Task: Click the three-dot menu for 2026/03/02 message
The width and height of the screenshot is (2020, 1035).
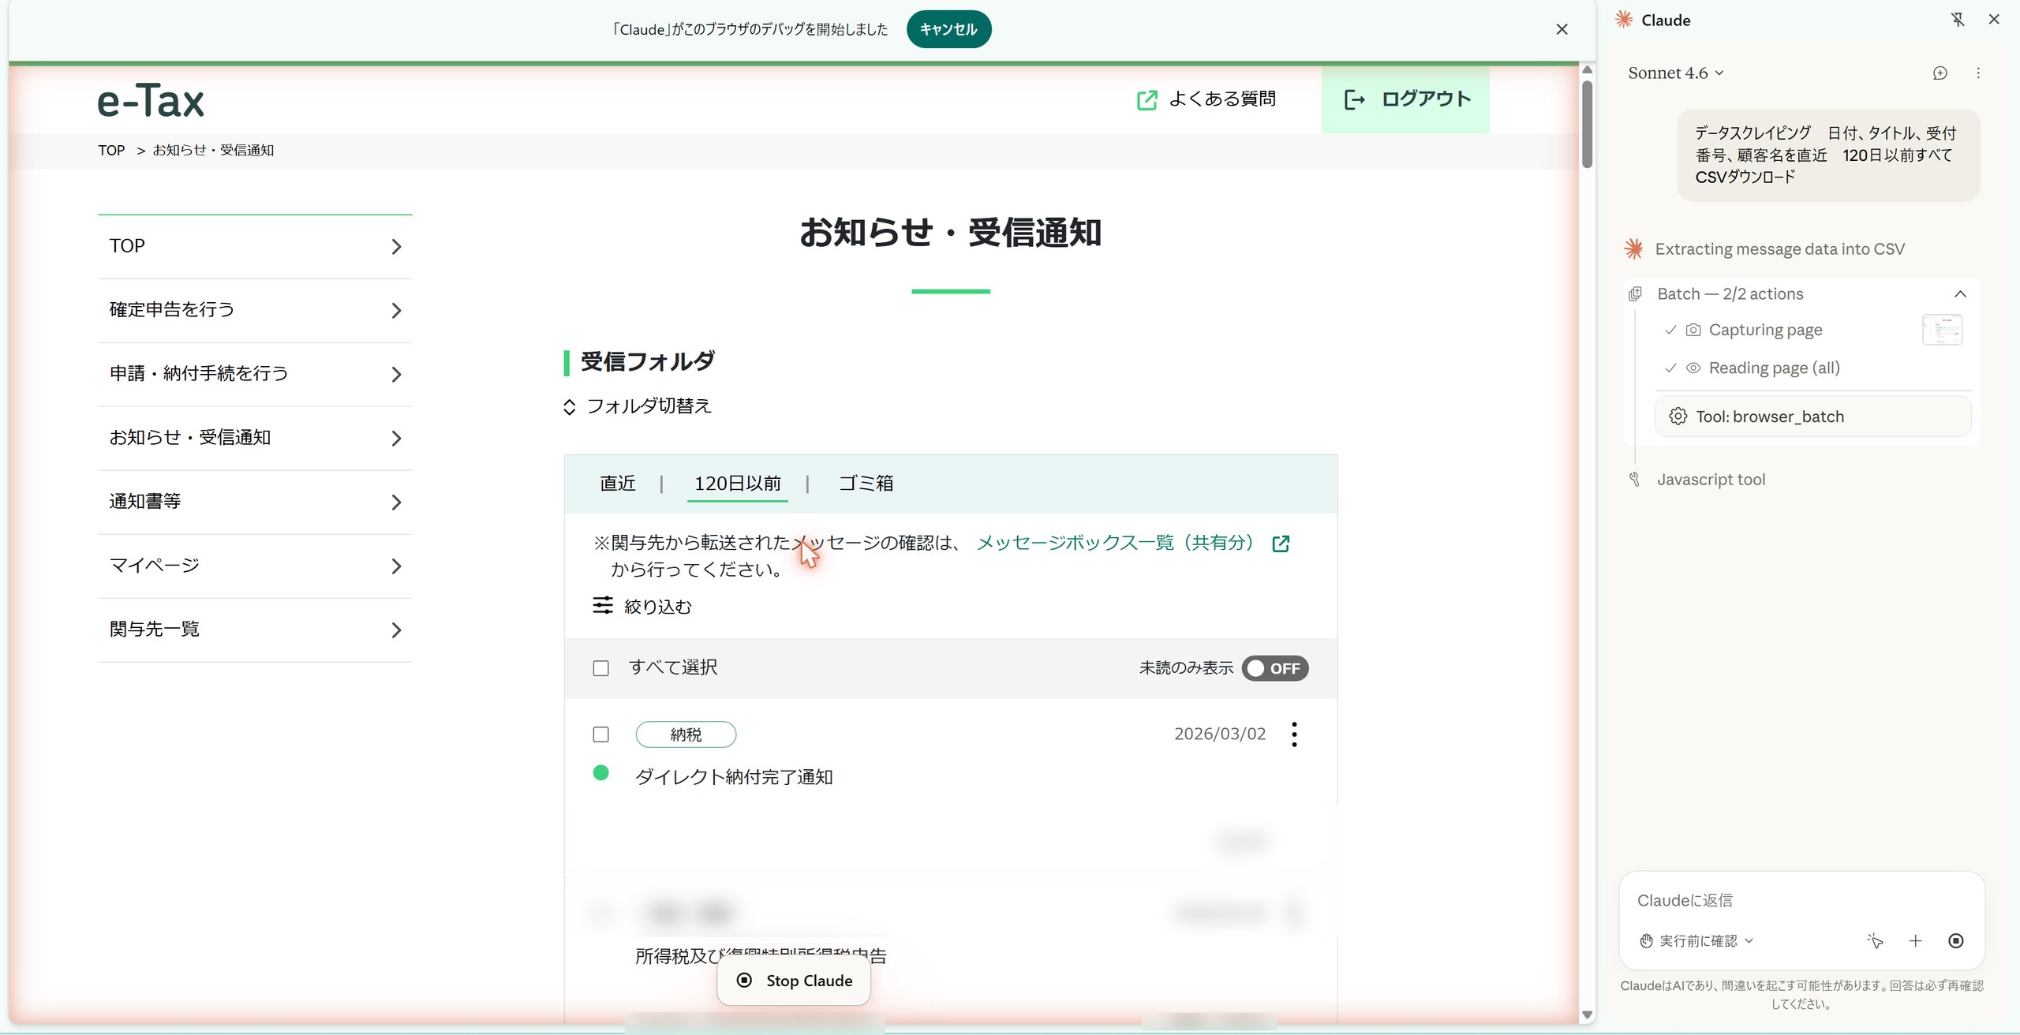Action: 1294,734
